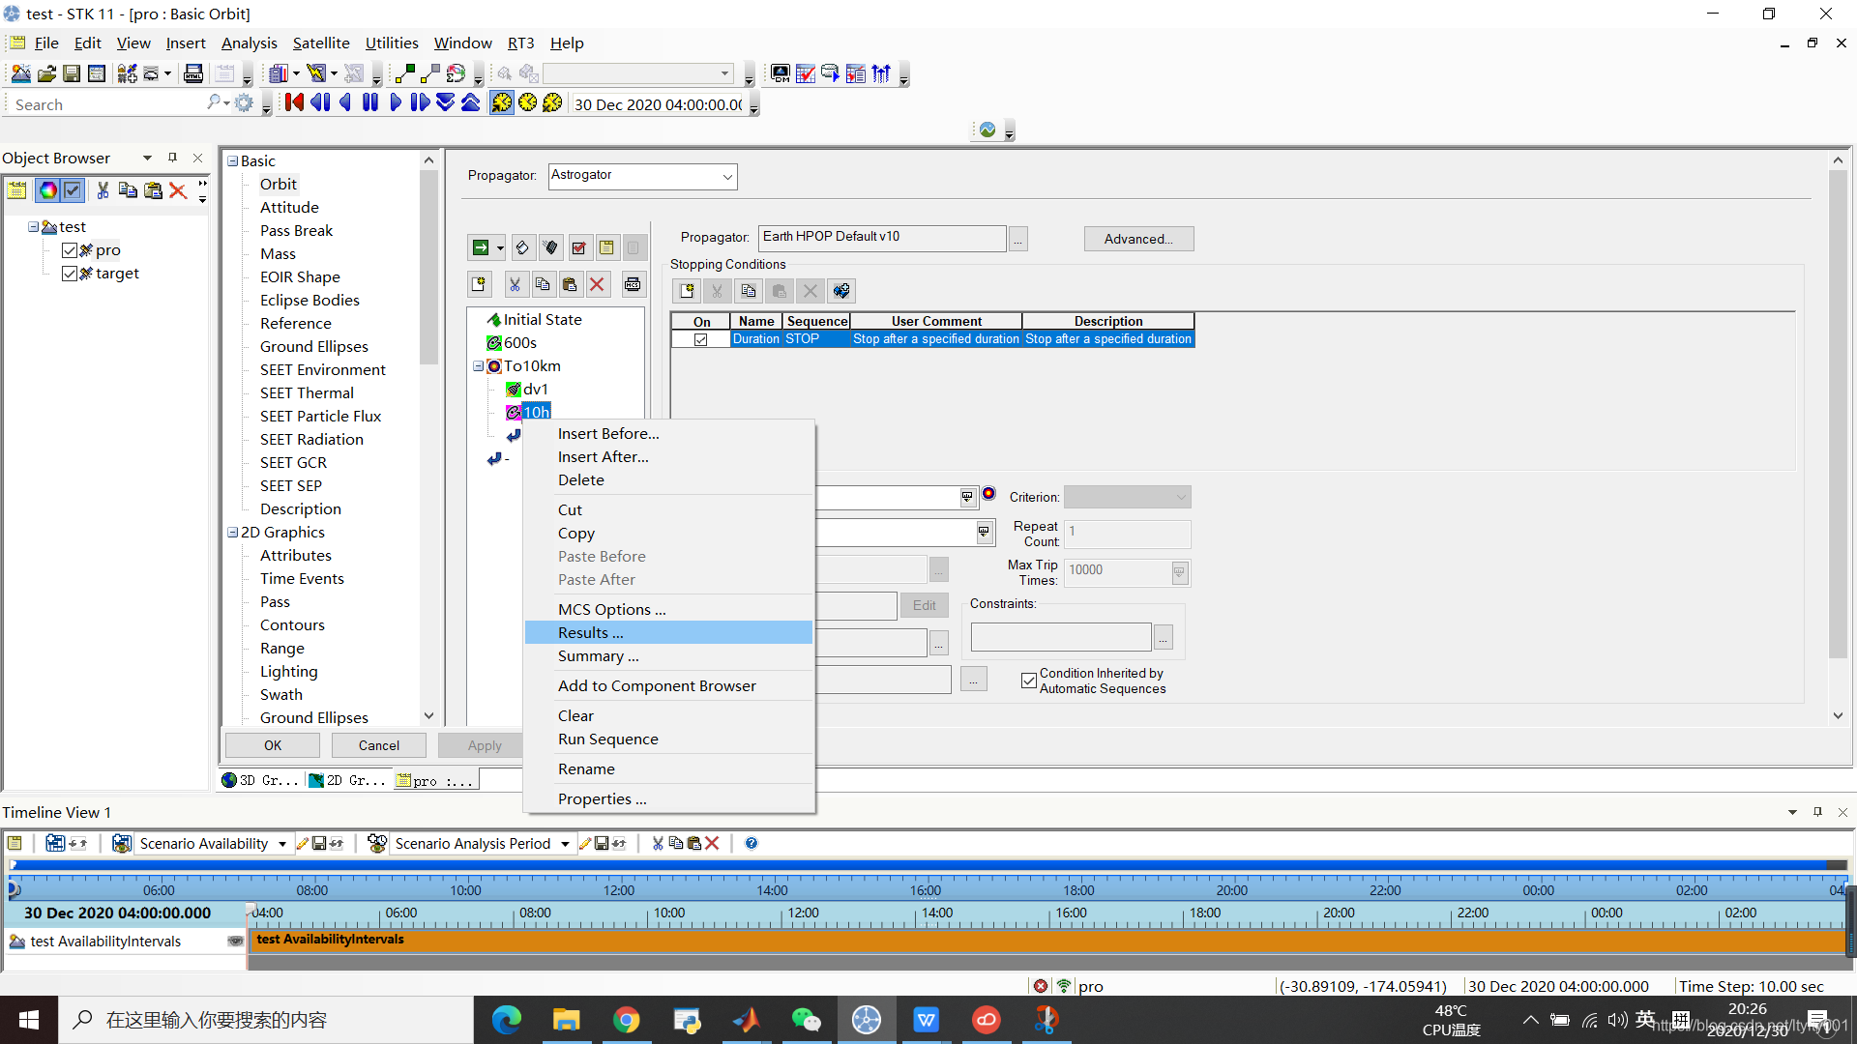This screenshot has height=1044, width=1857.
Task: Click new stopping condition icon
Action: [x=686, y=291]
